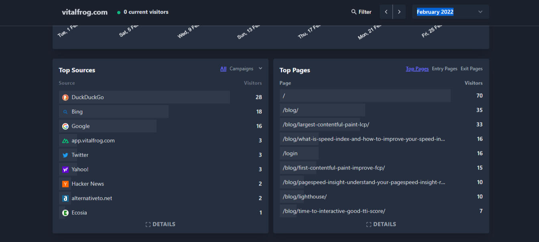The height and width of the screenshot is (242, 539).
Task: Click the Twitter bird icon
Action: [65, 155]
